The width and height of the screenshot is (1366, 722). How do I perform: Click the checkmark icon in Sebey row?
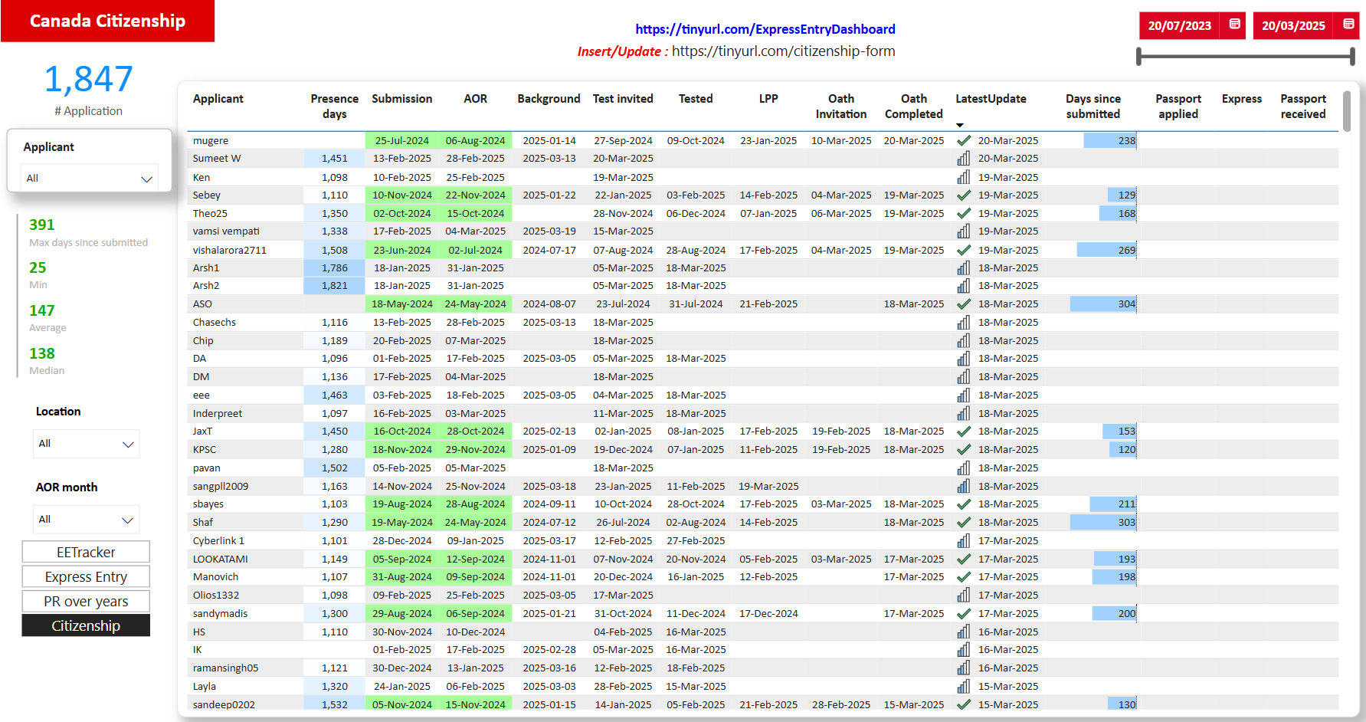click(x=964, y=195)
